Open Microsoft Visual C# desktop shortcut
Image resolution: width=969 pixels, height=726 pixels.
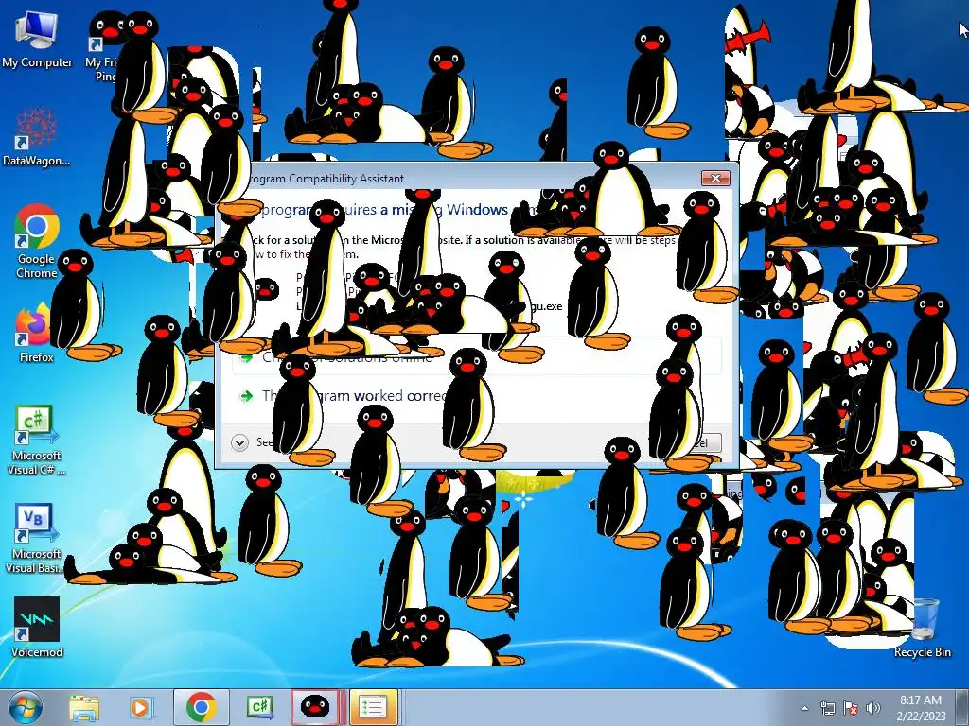[36, 440]
